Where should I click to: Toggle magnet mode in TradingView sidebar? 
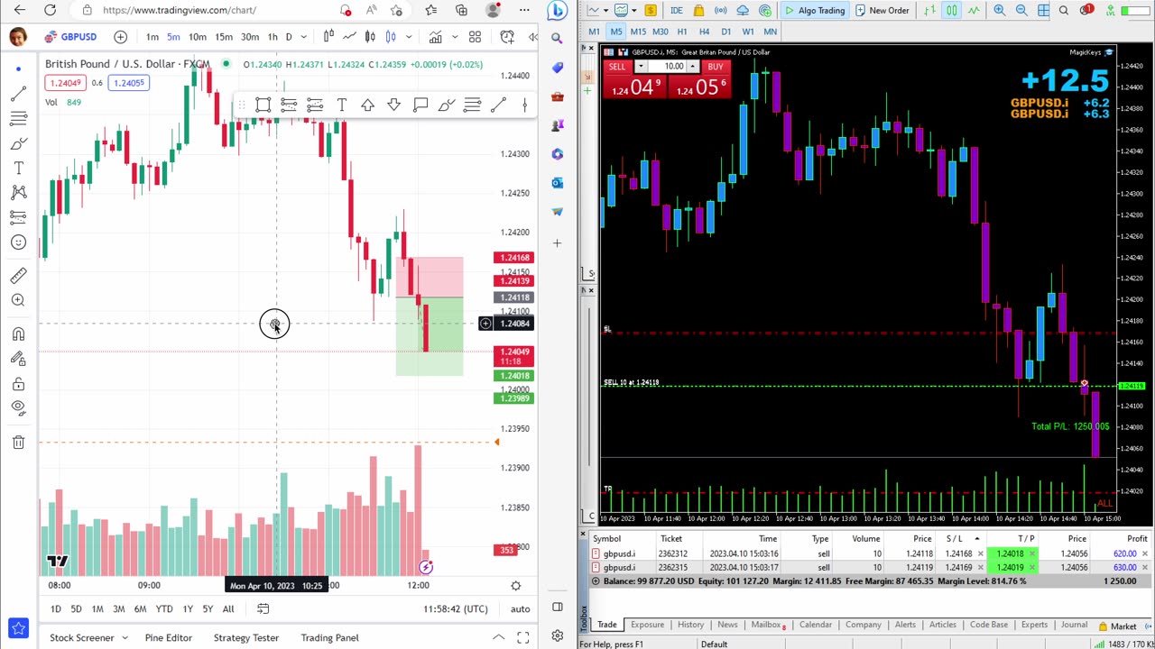(18, 334)
